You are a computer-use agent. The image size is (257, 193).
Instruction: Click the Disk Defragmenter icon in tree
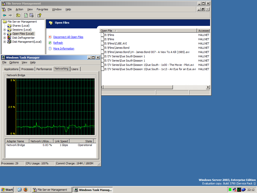(10, 38)
